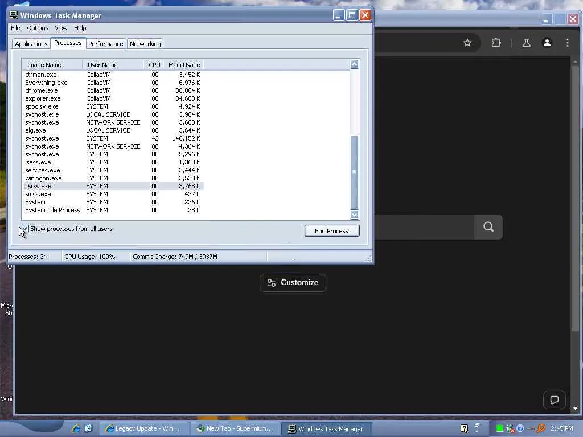Click the help question mark tray icon

464,428
